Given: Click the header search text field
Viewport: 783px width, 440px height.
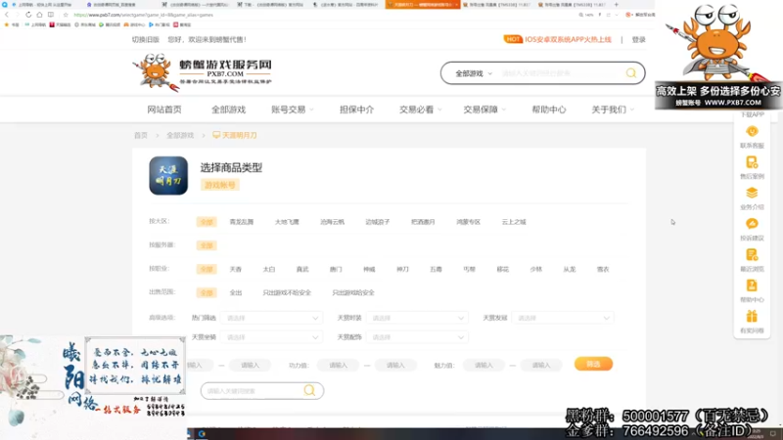Looking at the screenshot, I should [x=560, y=73].
